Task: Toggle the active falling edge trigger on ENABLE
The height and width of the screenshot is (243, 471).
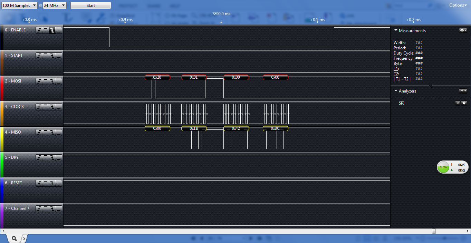Action: click(x=52, y=30)
